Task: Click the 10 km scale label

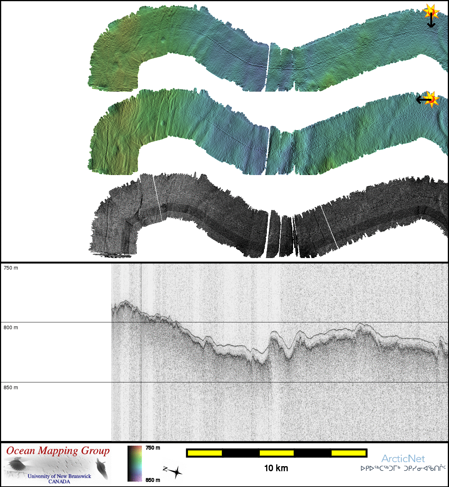Action: coord(276,468)
